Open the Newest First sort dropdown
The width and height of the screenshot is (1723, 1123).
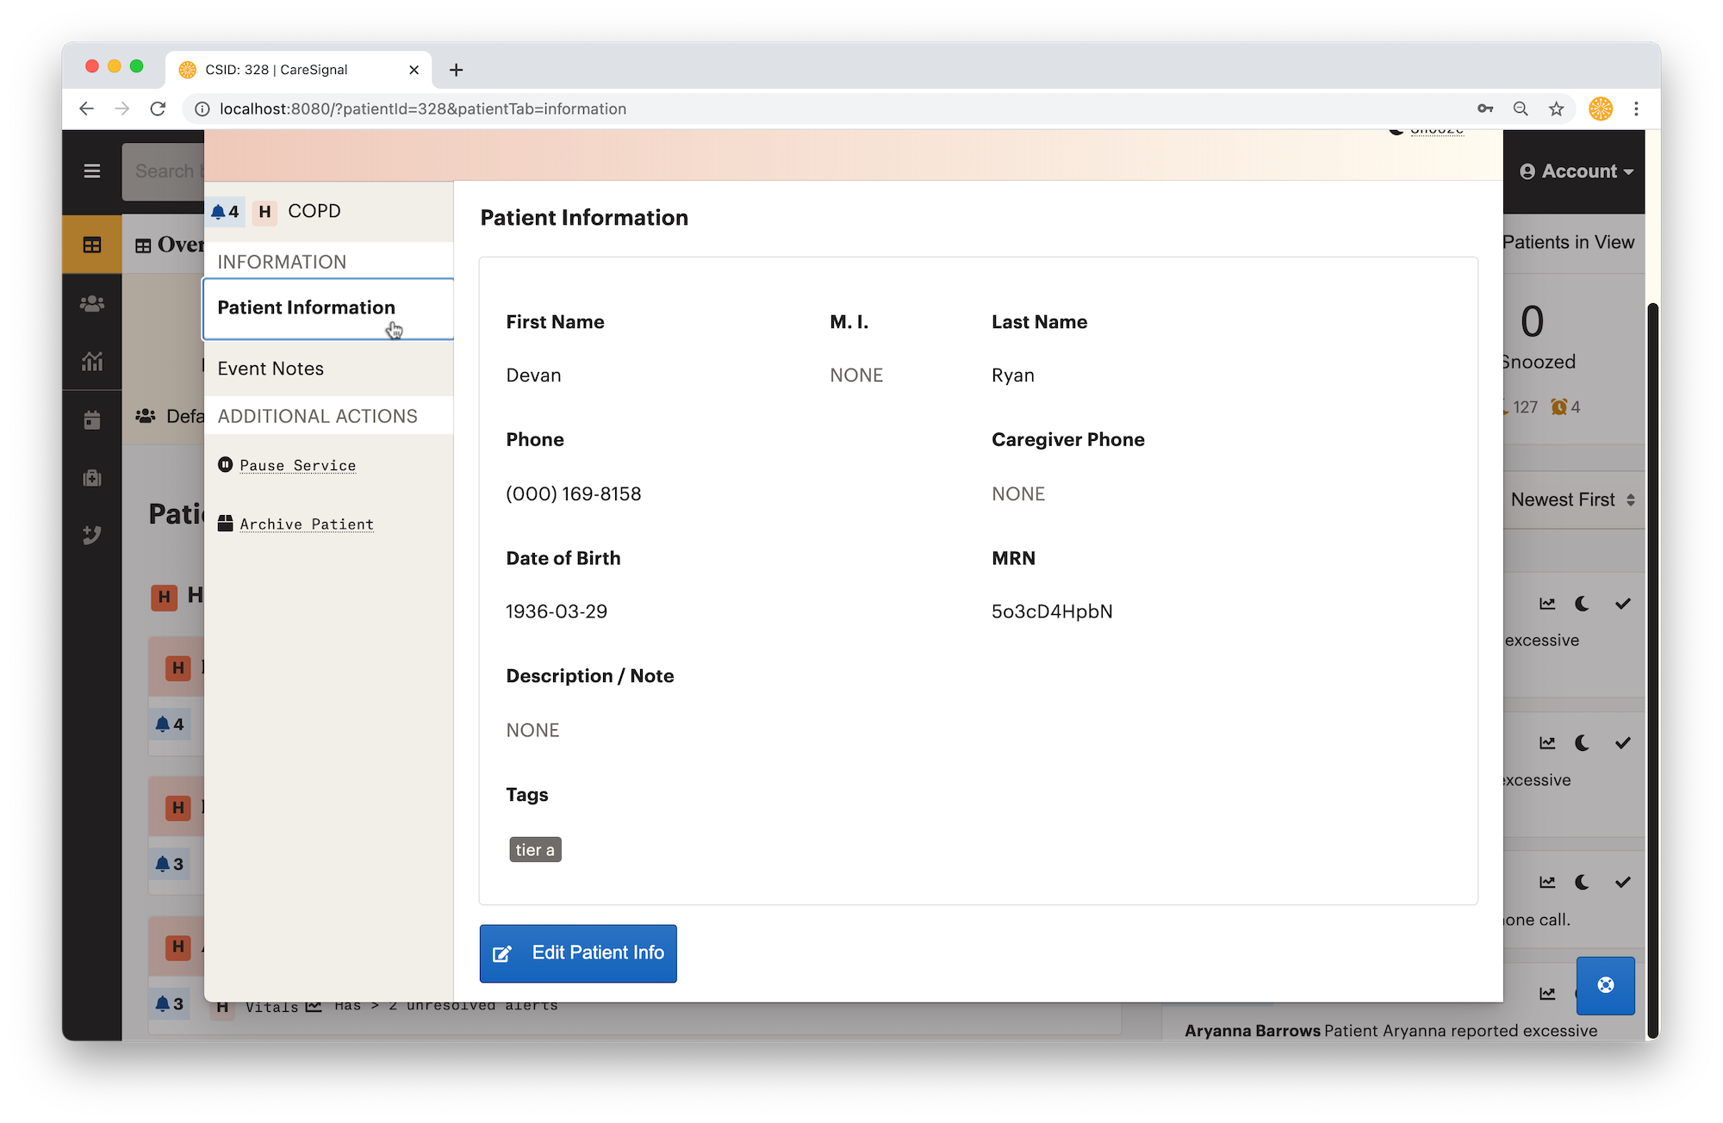point(1573,499)
